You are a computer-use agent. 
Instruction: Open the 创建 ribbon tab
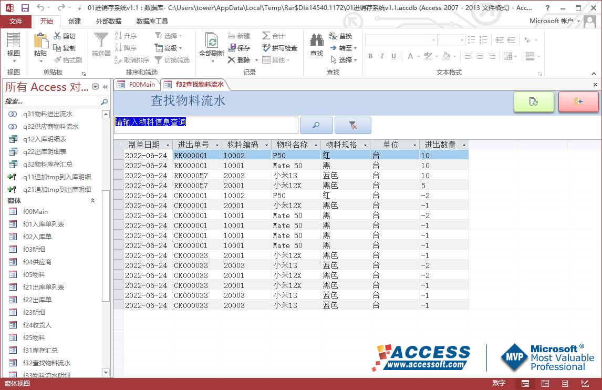(x=74, y=21)
